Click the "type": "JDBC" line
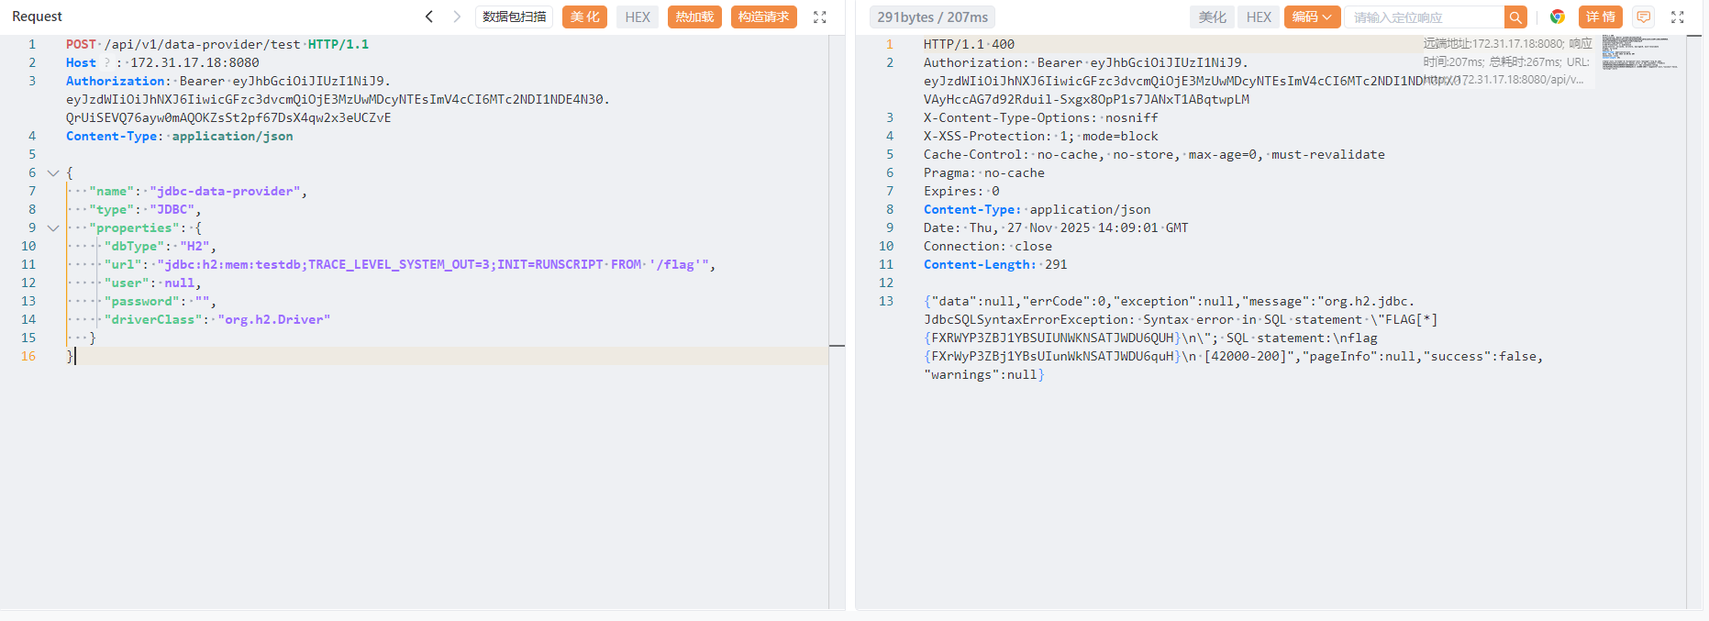 pyautogui.click(x=145, y=209)
